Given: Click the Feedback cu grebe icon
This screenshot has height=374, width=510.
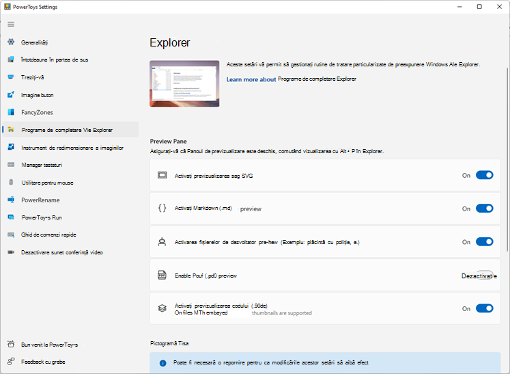Looking at the screenshot, I should click(x=11, y=361).
